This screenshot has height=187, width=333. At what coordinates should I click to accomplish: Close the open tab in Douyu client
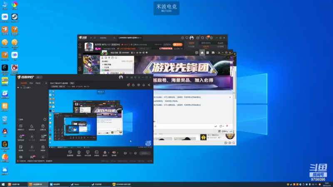(x=141, y=38)
